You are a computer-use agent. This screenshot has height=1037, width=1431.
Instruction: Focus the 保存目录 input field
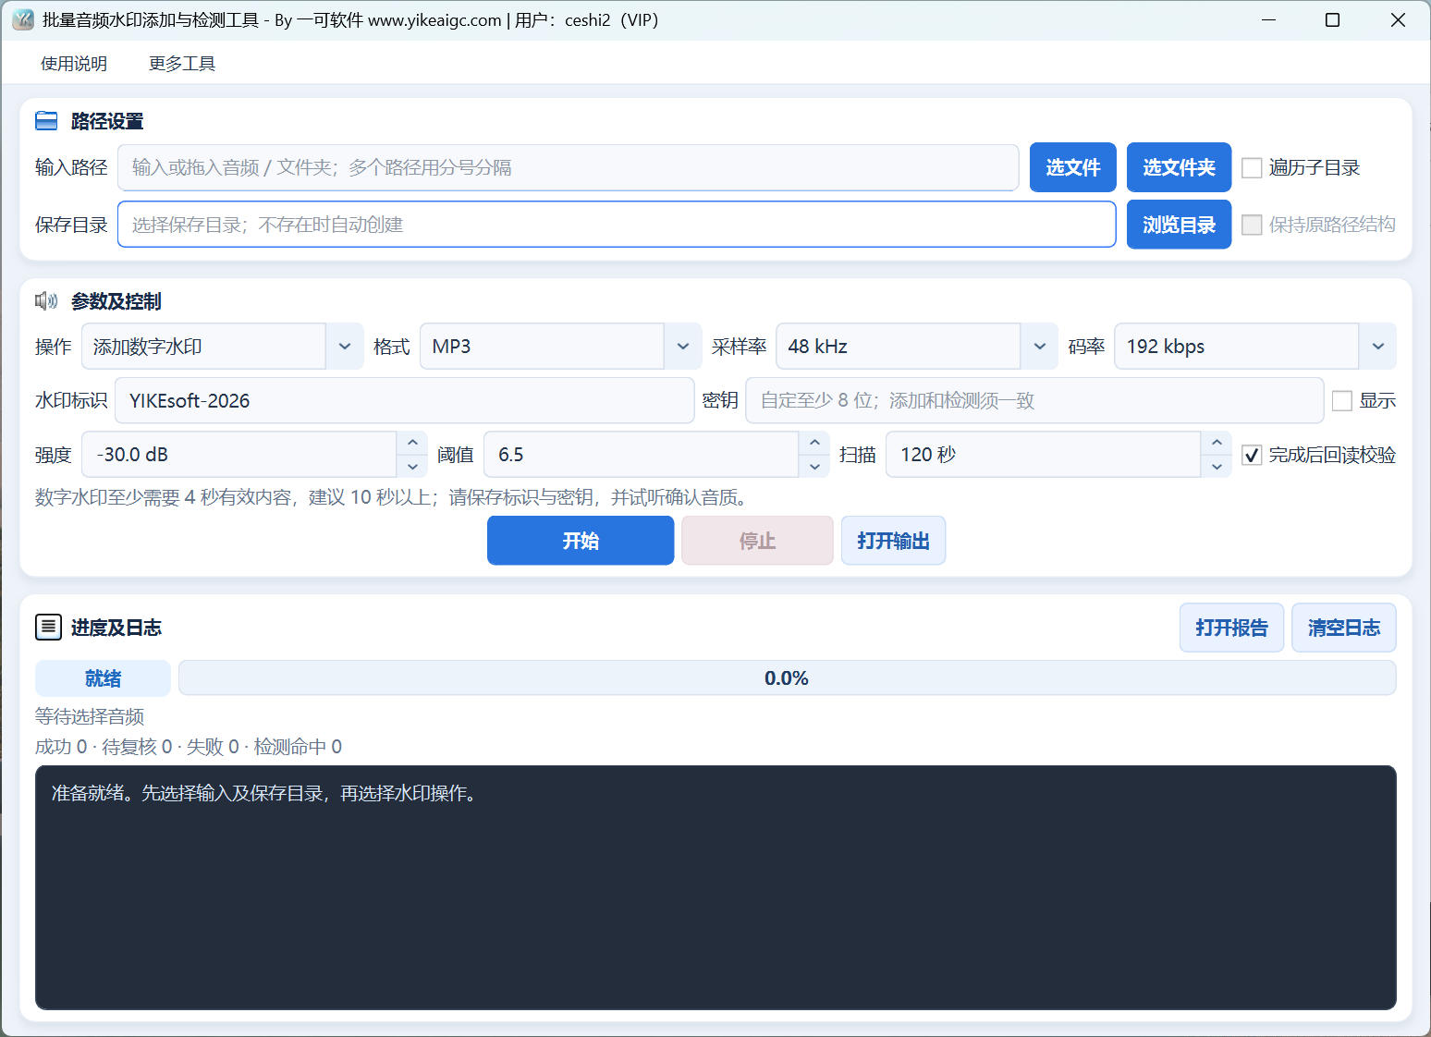[617, 225]
